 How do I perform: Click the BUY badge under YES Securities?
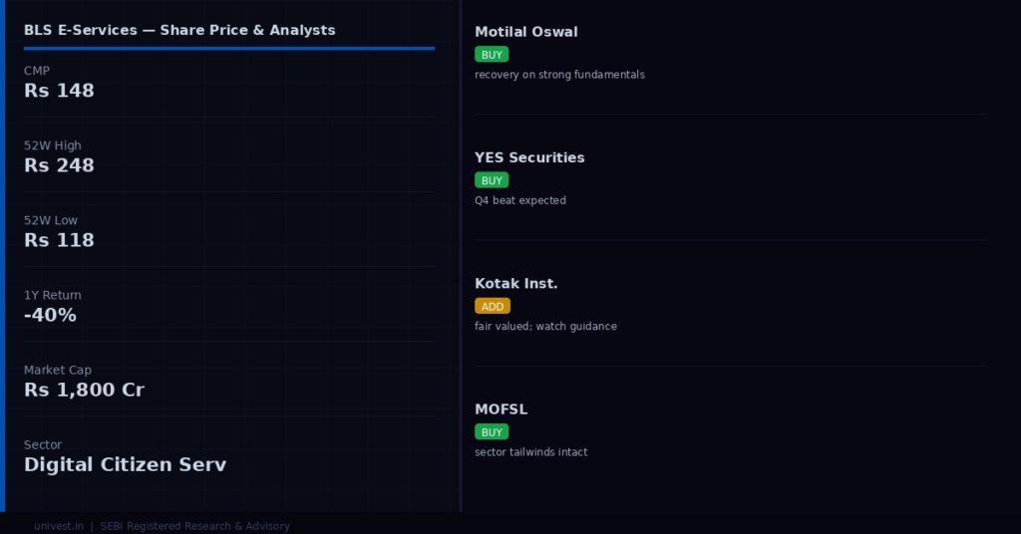[492, 180]
